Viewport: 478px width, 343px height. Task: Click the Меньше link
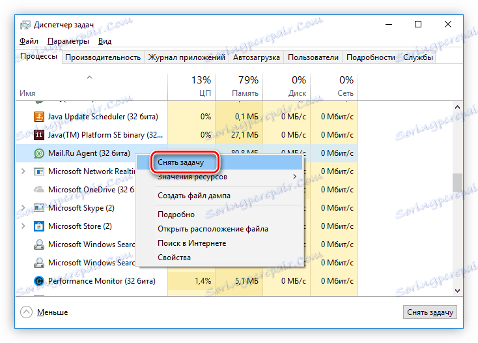pyautogui.click(x=53, y=312)
